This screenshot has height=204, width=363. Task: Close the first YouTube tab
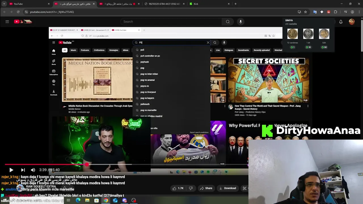49,4
